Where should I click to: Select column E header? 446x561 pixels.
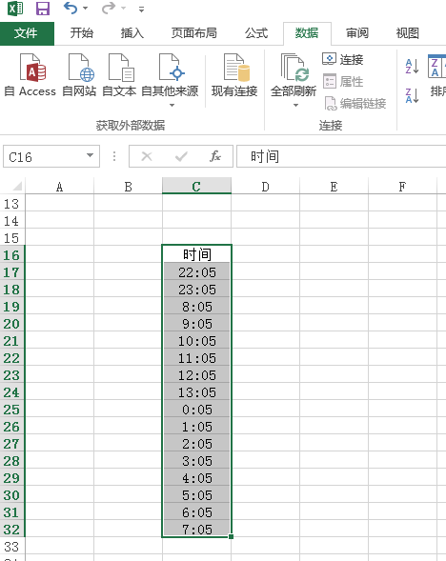[334, 187]
